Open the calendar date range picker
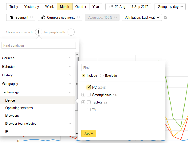This screenshot has width=188, height=143. [128, 7]
